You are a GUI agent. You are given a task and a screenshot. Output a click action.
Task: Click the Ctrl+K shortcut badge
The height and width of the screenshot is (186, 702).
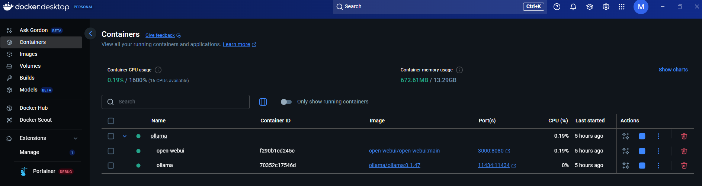click(x=533, y=7)
